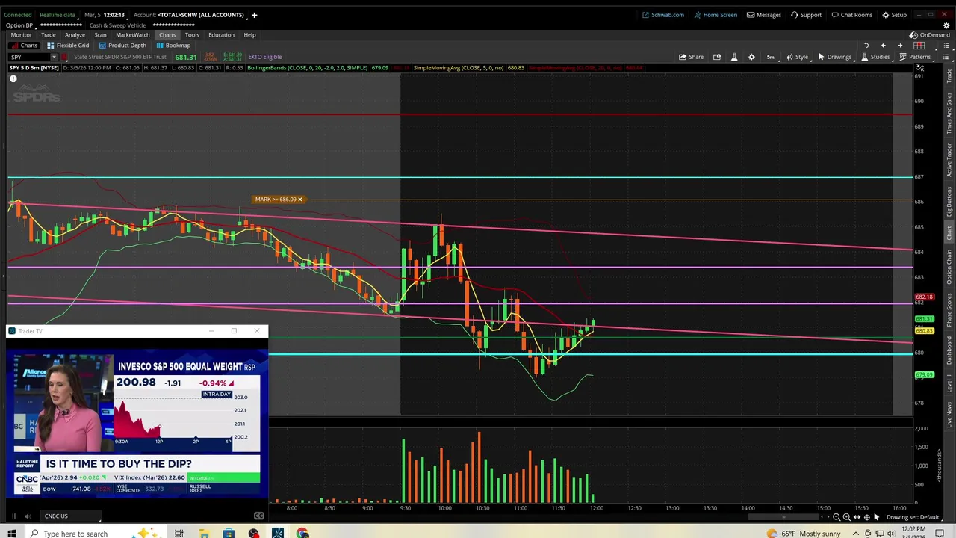Click the red symbol link color box
Image resolution: width=956 pixels, height=538 pixels.
point(66,57)
